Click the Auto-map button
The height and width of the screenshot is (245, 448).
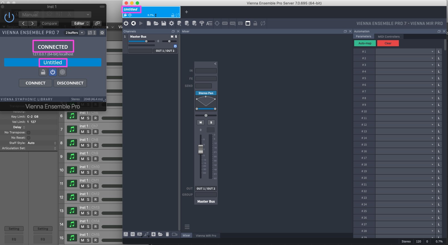[365, 43]
